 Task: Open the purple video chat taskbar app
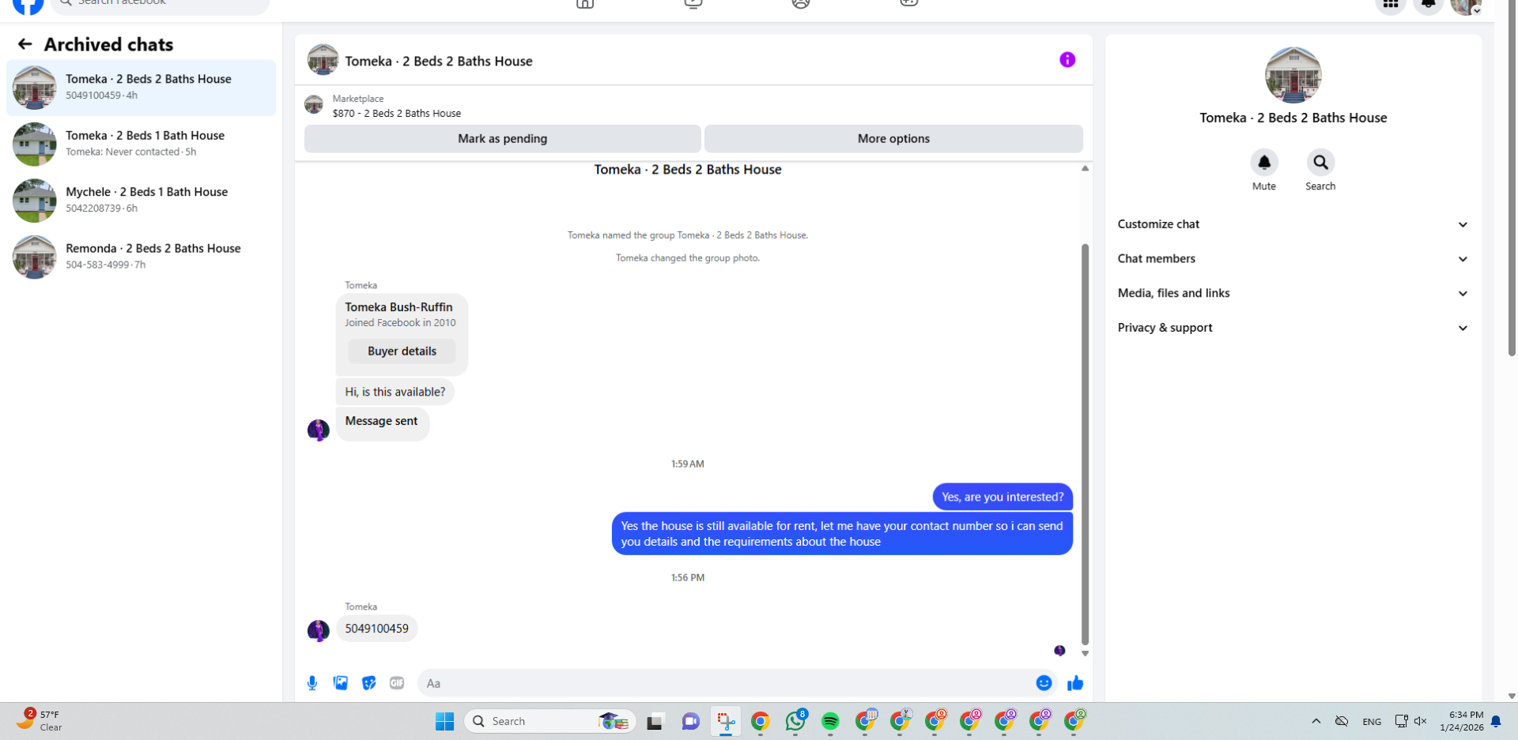[x=690, y=721]
